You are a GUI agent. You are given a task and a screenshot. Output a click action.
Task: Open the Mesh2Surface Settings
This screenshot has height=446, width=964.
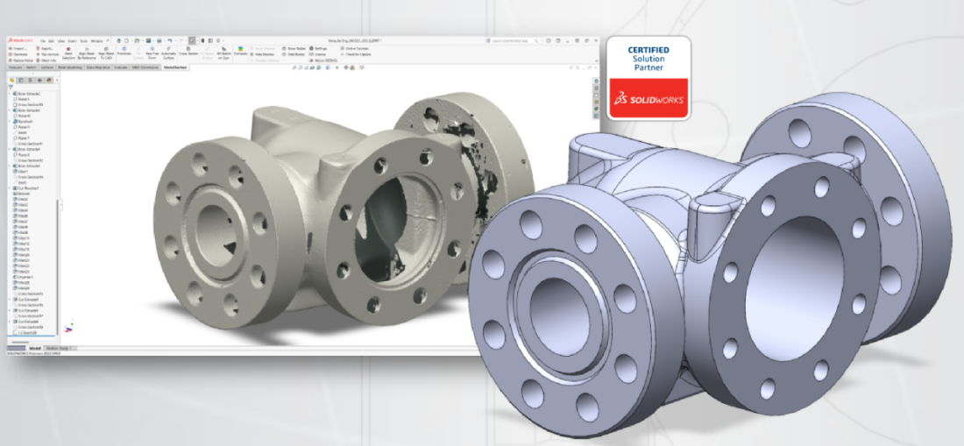coord(318,48)
